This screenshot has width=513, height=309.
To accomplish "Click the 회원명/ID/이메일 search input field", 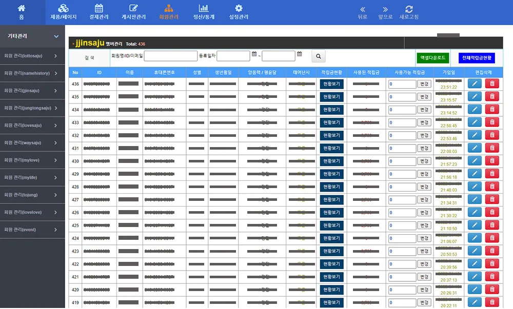I will tap(170, 56).
